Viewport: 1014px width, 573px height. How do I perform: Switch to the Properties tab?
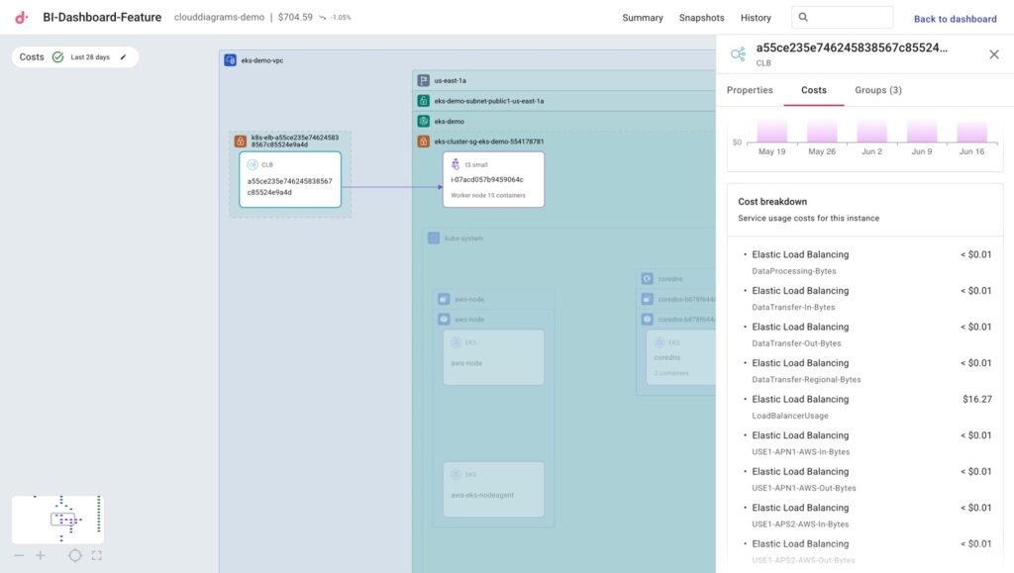pyautogui.click(x=750, y=90)
